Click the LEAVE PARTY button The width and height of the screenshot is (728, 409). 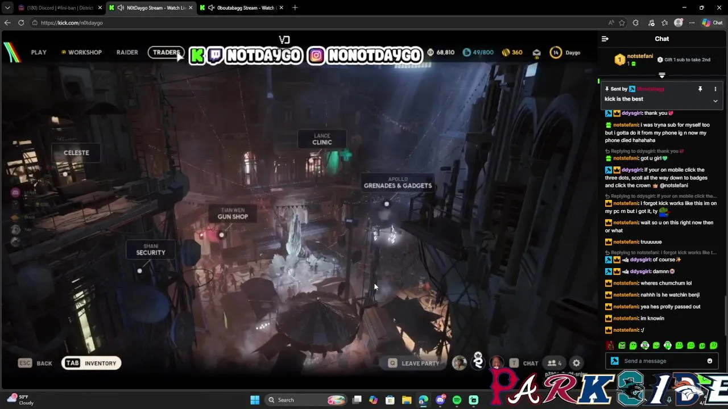coord(415,363)
